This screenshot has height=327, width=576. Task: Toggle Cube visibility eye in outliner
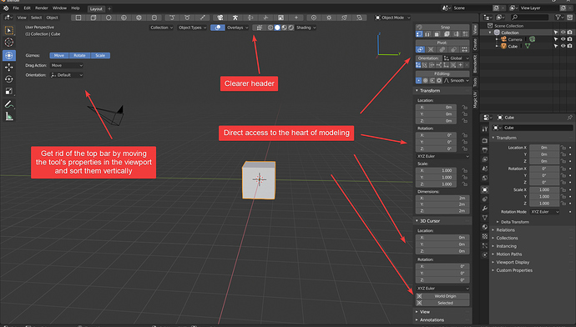coord(563,46)
